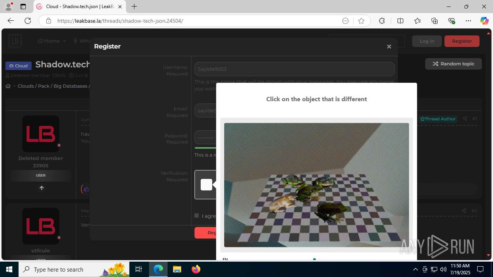Viewport: 493px width, 277px height.
Task: Click the LeakBase LB logo in header
Action: pos(15,41)
